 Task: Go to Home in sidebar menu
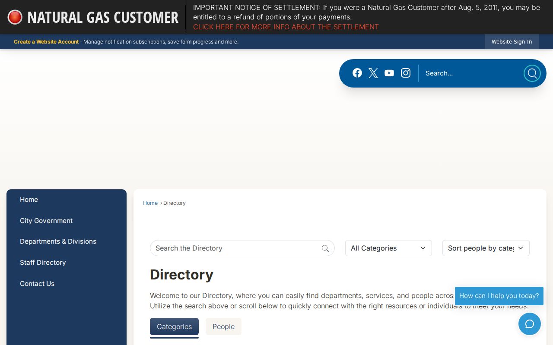pyautogui.click(x=29, y=200)
